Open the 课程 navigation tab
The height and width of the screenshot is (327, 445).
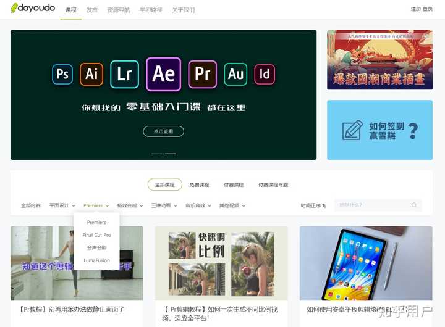click(x=71, y=10)
